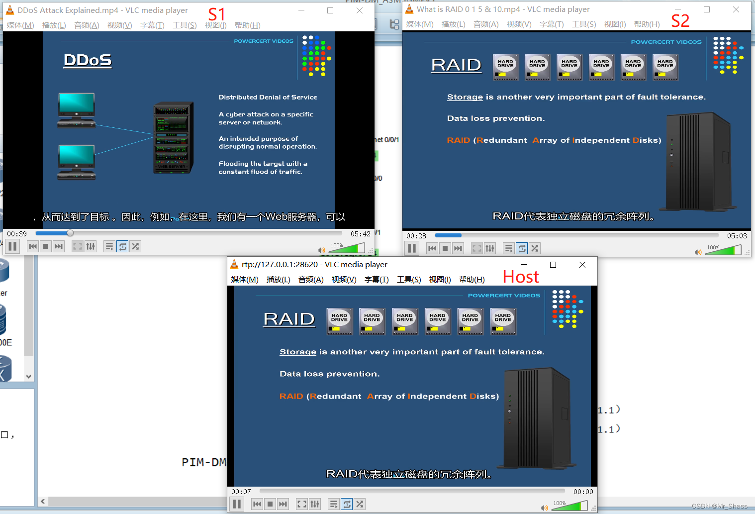Click next media button in the Host window
The image size is (755, 514).
(283, 504)
